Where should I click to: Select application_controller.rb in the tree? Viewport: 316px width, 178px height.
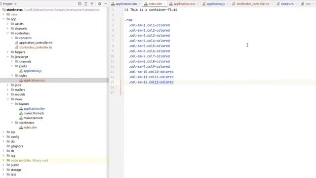pos(36,43)
